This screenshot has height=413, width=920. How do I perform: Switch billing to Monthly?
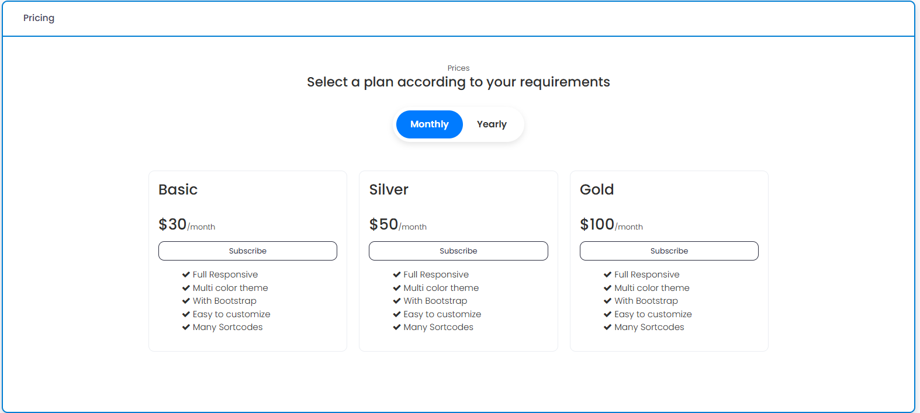429,124
